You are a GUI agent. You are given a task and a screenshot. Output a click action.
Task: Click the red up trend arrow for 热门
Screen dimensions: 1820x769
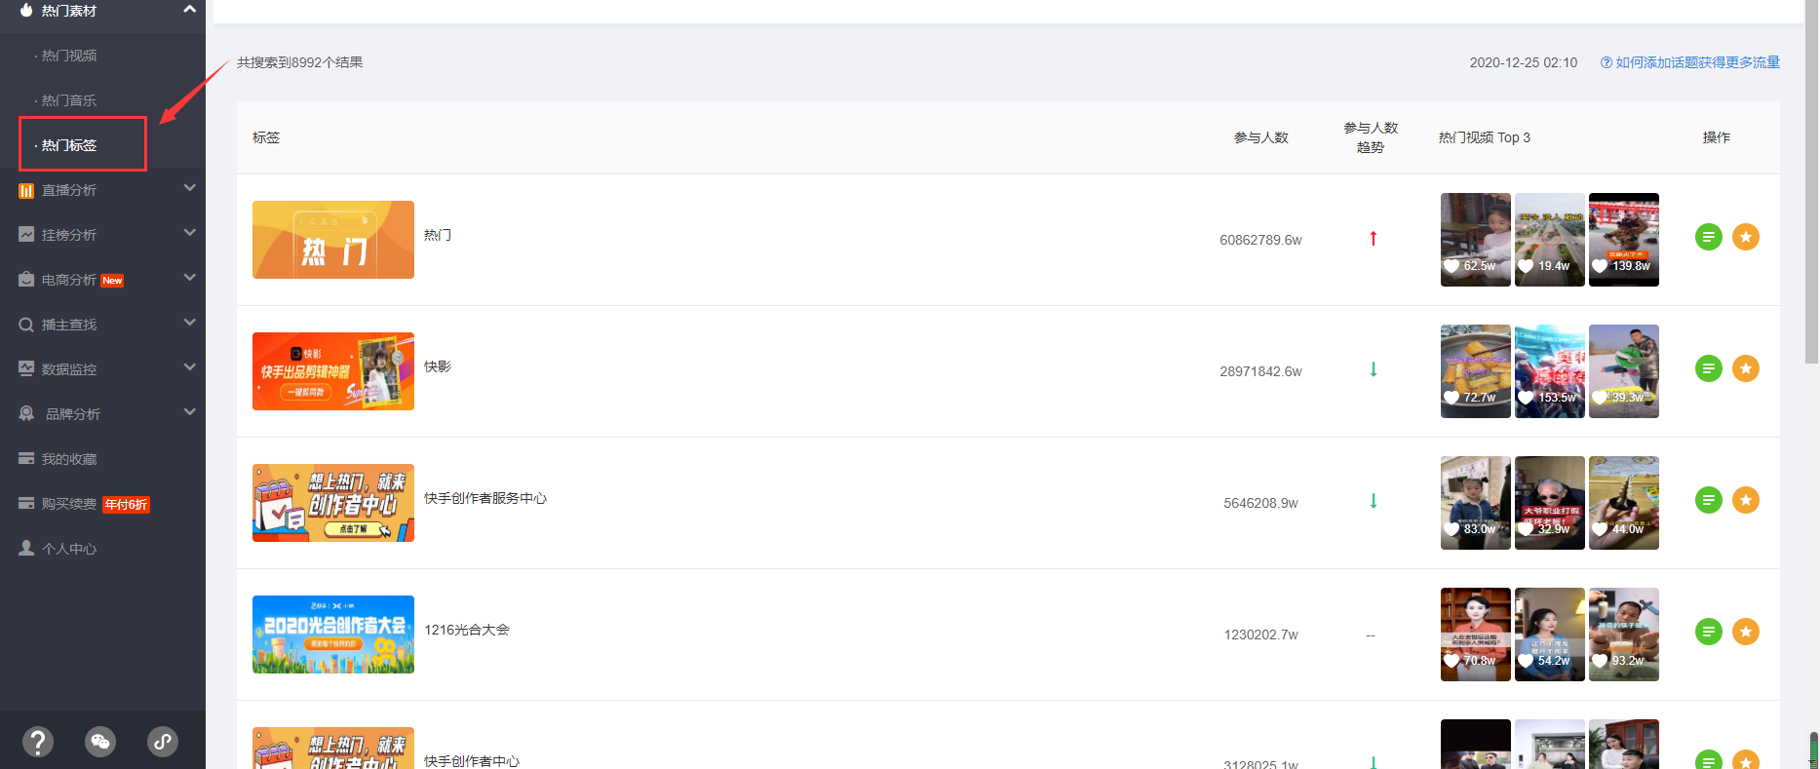(1373, 239)
